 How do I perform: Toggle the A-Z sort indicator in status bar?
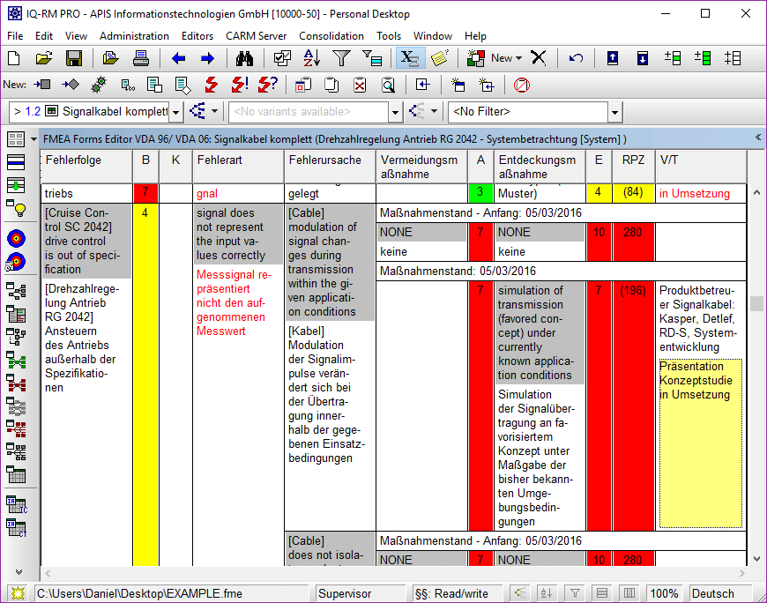(x=546, y=593)
